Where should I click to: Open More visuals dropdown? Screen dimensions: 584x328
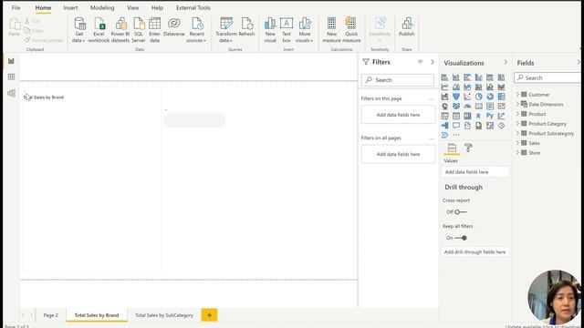(305, 30)
